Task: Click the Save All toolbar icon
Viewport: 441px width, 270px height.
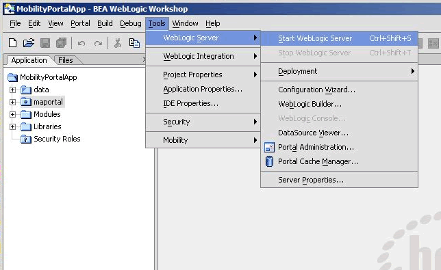Action: [x=61, y=43]
